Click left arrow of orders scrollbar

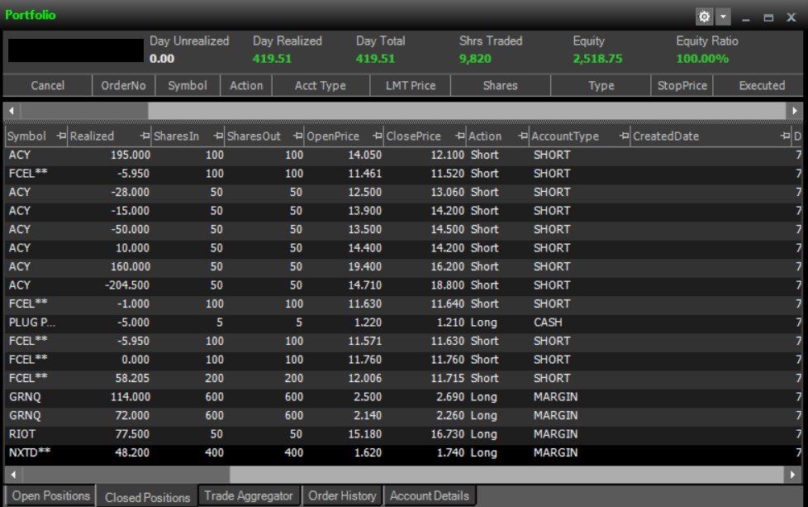(x=12, y=110)
